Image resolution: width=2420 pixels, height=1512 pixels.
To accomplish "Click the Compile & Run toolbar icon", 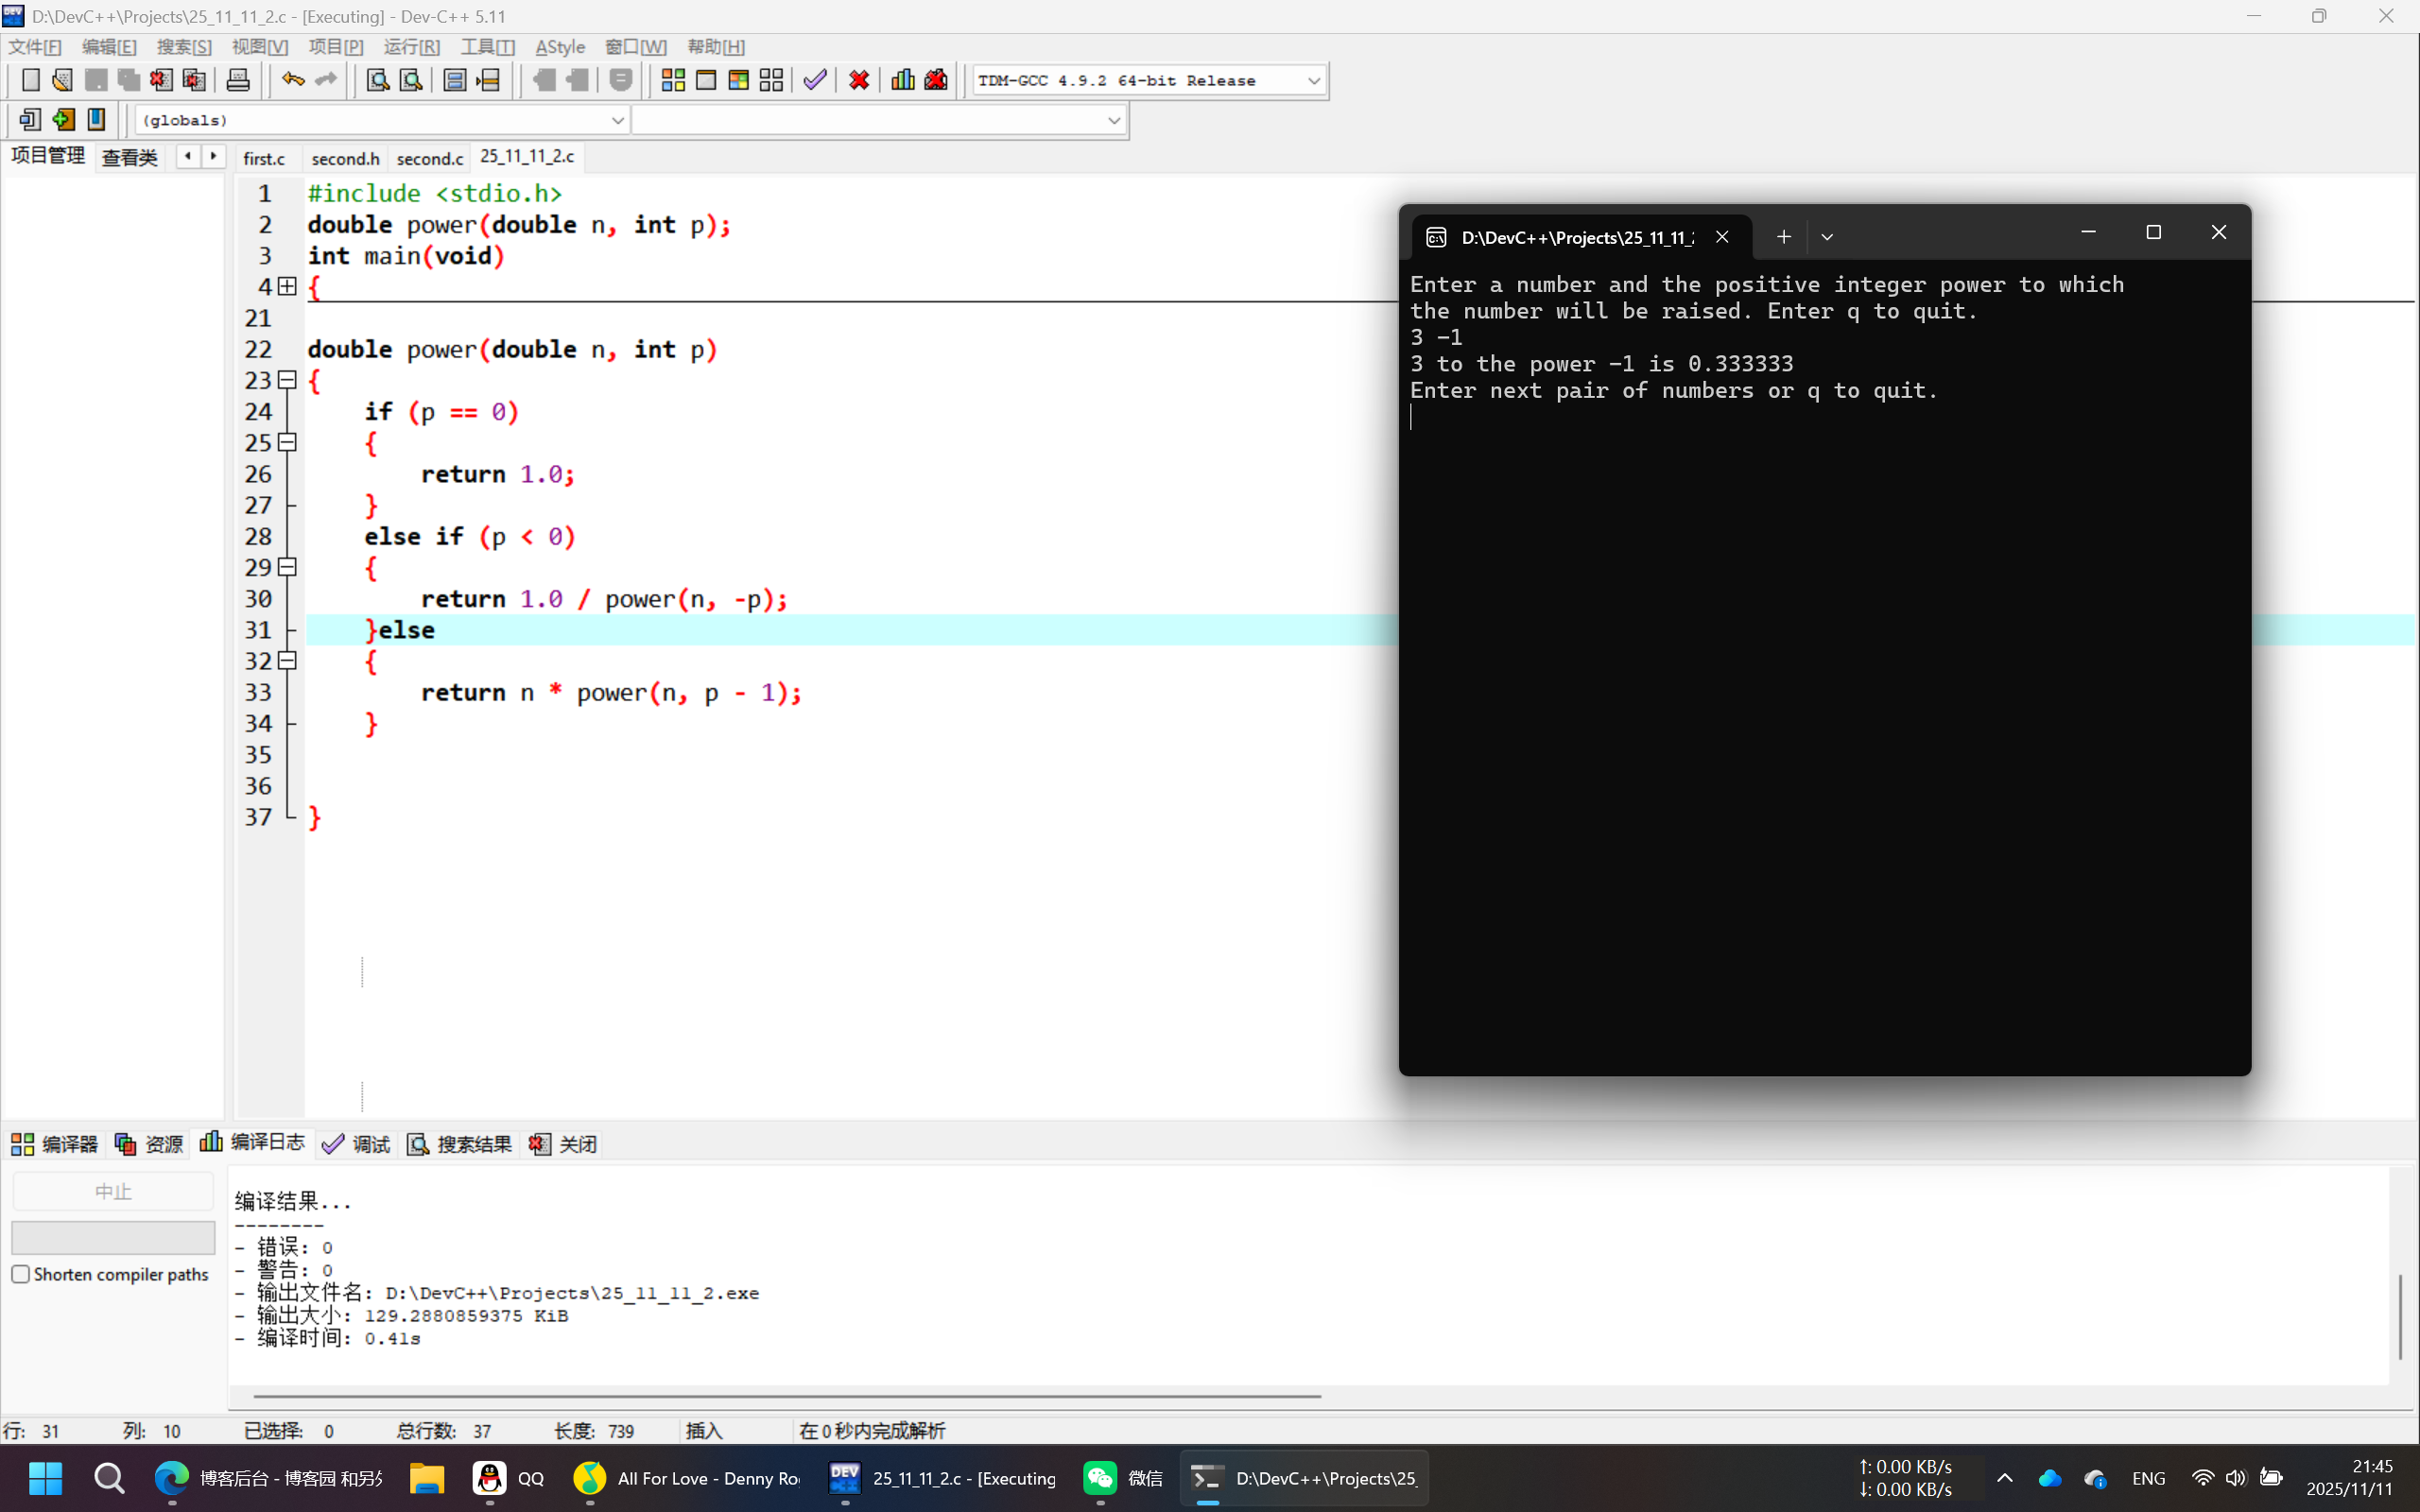I will coord(738,80).
